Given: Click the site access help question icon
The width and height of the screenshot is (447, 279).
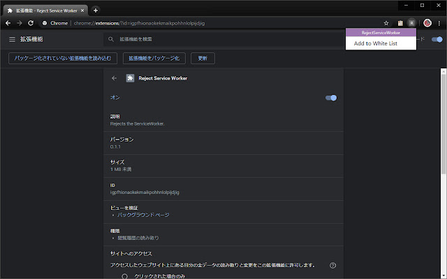Looking at the screenshot, I should (x=332, y=265).
